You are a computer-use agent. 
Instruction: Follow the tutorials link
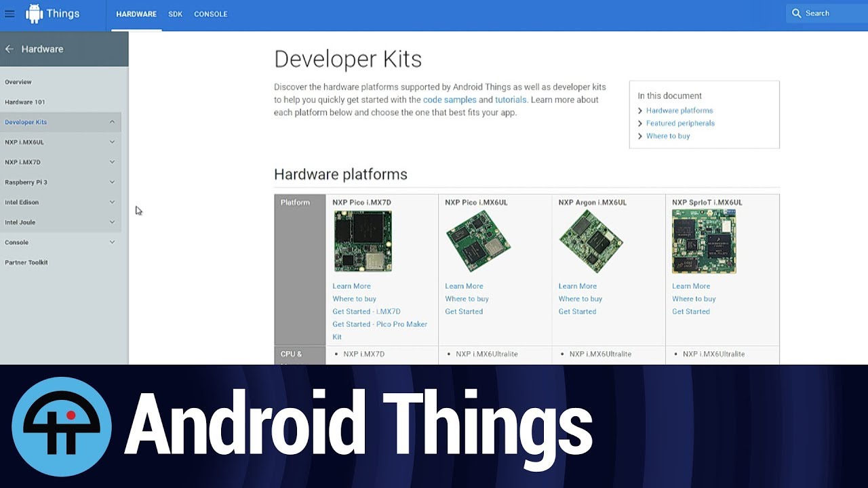coord(511,100)
